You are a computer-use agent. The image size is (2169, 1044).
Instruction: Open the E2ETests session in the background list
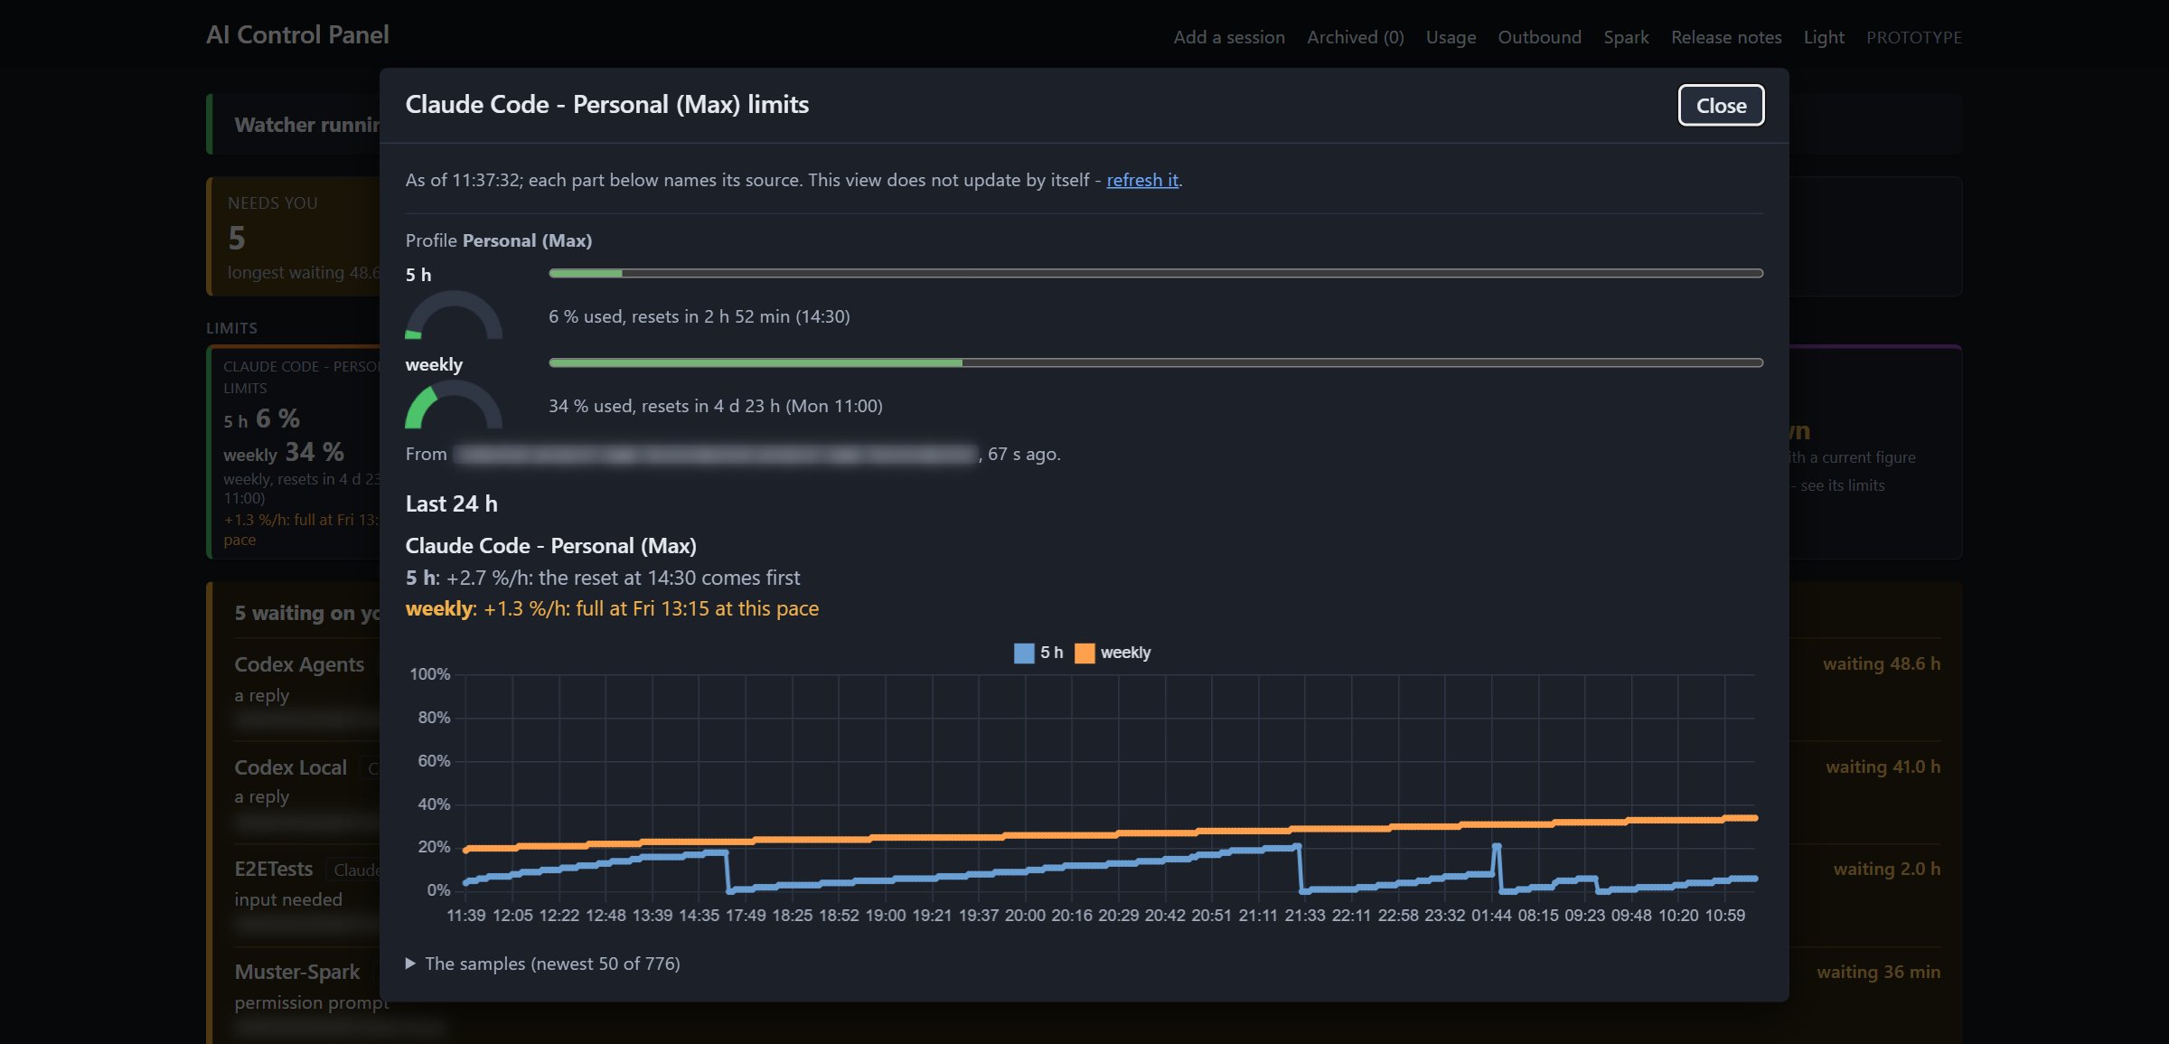(273, 869)
